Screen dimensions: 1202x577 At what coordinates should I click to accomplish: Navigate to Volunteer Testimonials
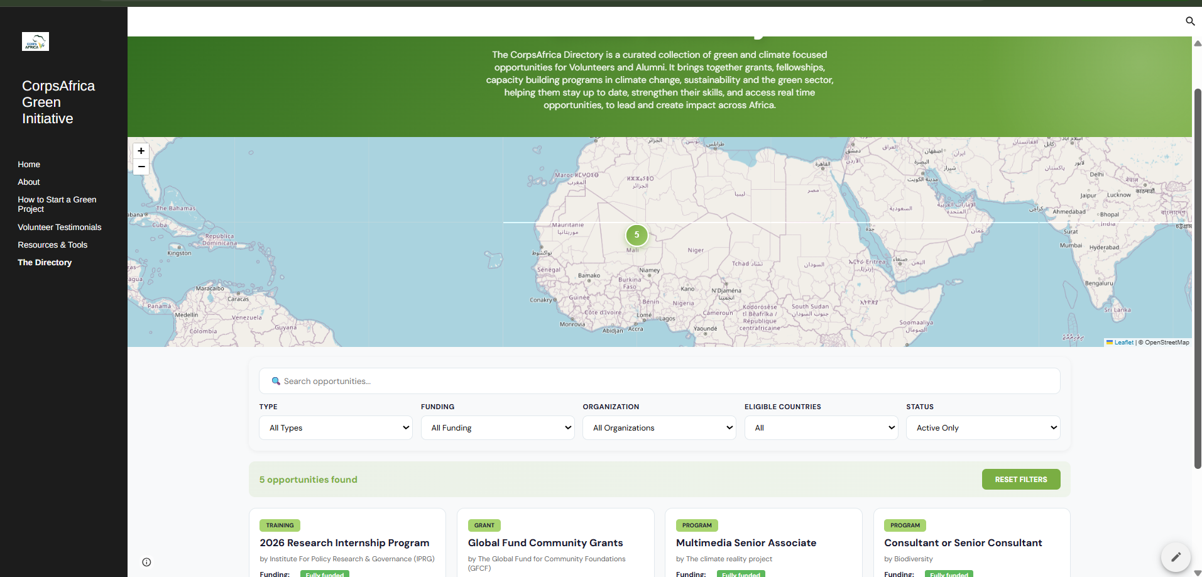point(60,228)
